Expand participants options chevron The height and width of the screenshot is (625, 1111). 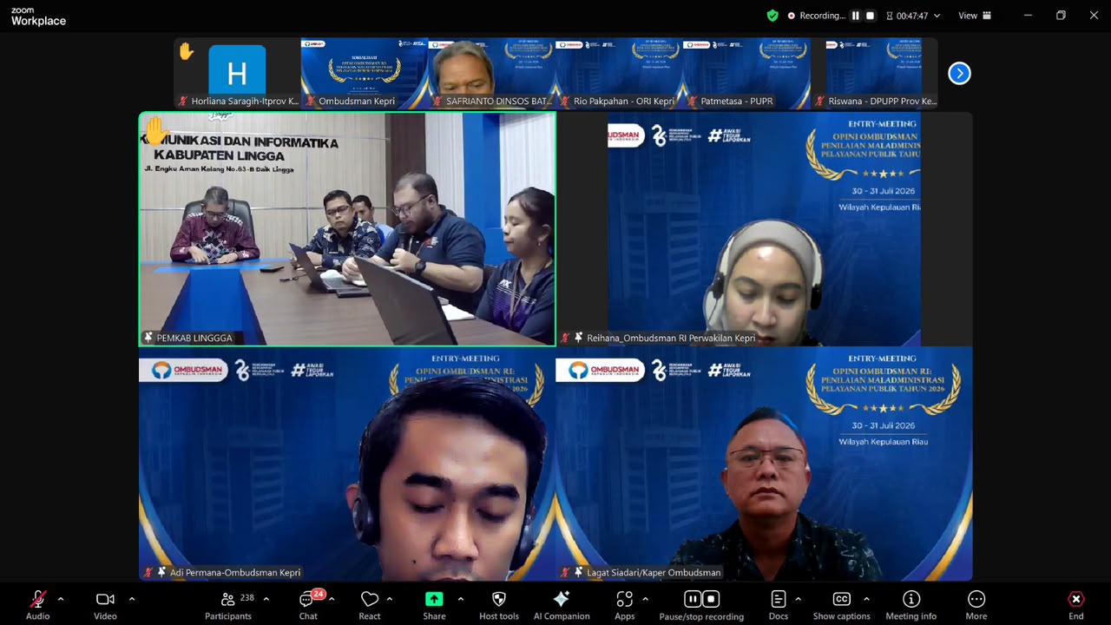tap(266, 599)
